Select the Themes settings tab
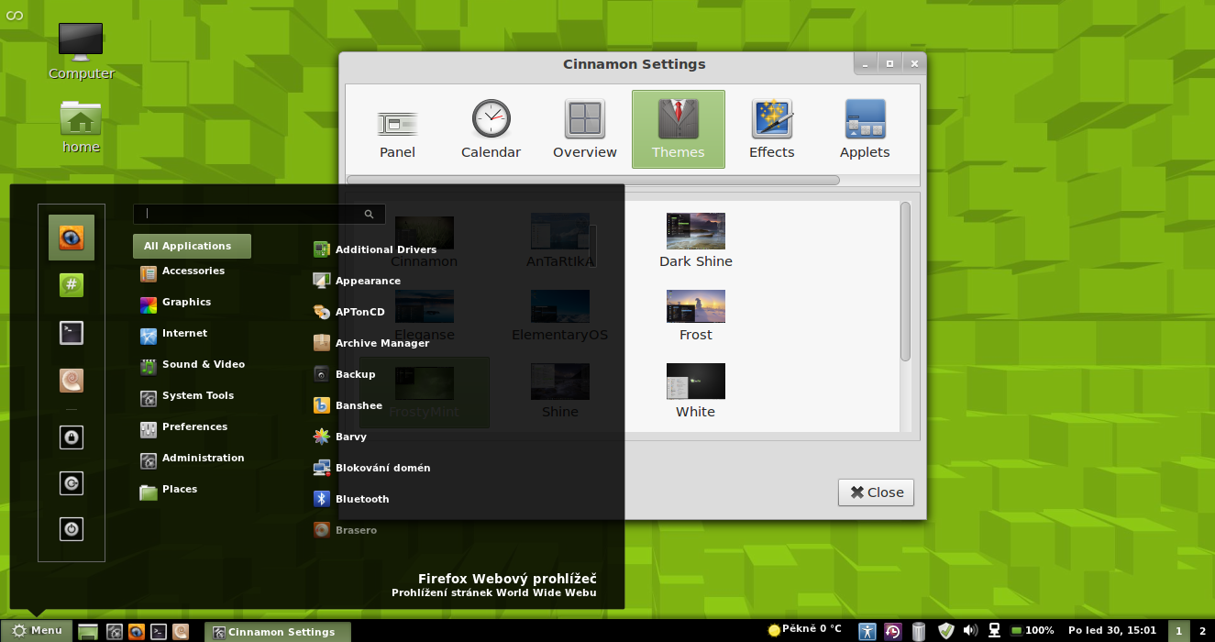Screen dimensions: 1215x642 pyautogui.click(x=679, y=129)
